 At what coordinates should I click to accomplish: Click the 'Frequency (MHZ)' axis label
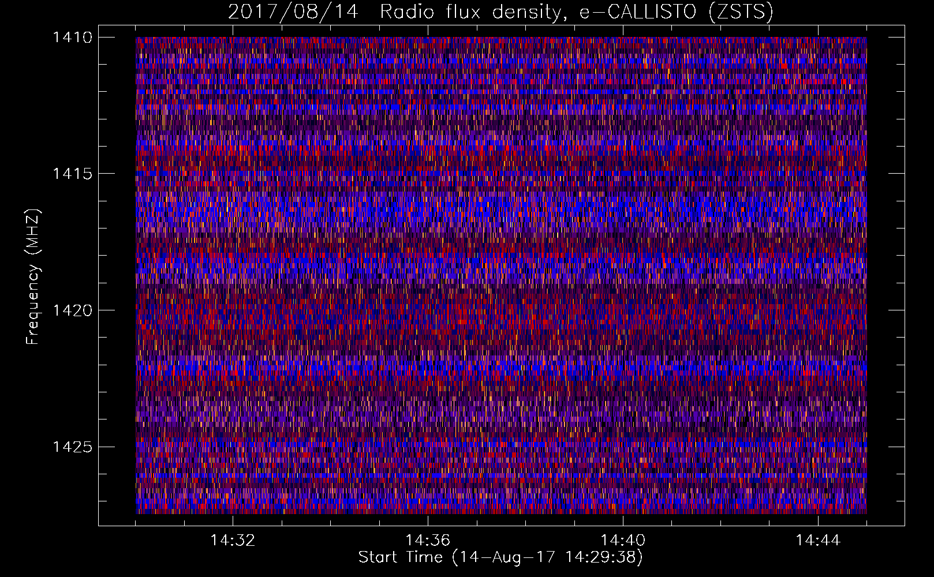pos(33,277)
